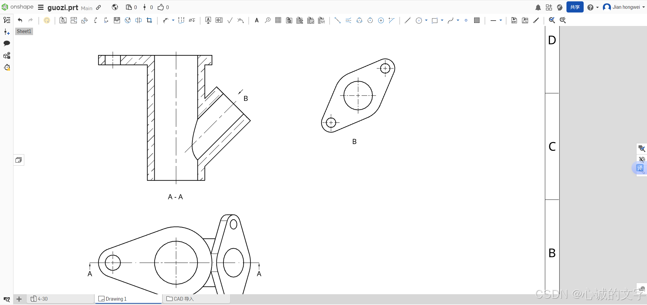Insert a table with the grid icon
Screen dimensions: 647x305
pos(278,20)
